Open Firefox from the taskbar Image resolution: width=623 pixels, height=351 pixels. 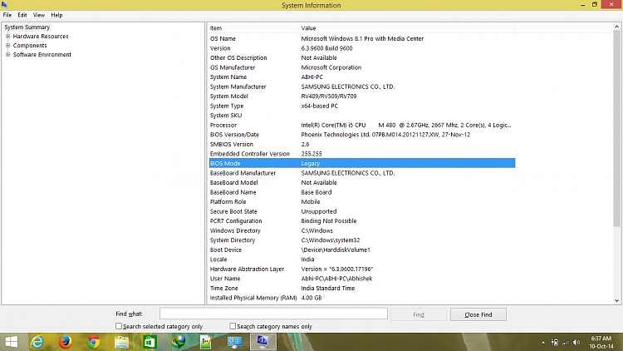(x=65, y=342)
